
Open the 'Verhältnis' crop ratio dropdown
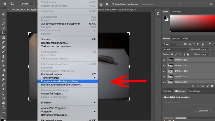[x=27, y=4]
